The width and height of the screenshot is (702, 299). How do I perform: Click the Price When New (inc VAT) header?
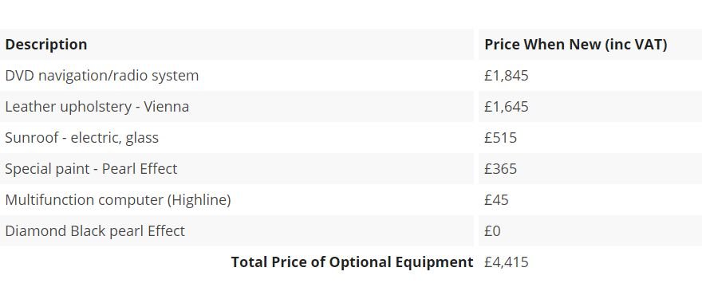[x=576, y=45]
